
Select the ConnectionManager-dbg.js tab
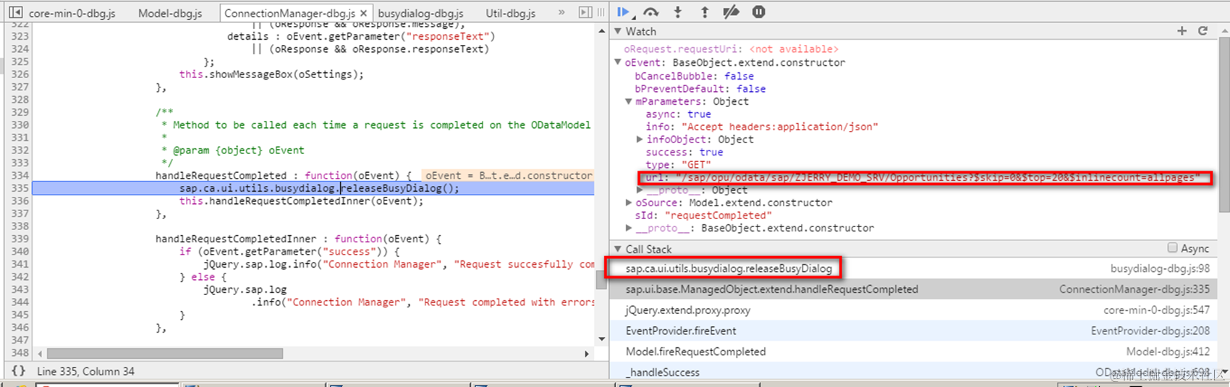coord(289,13)
